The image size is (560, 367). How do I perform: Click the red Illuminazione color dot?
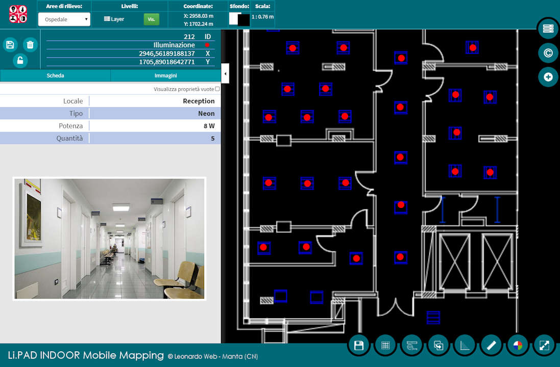[207, 45]
